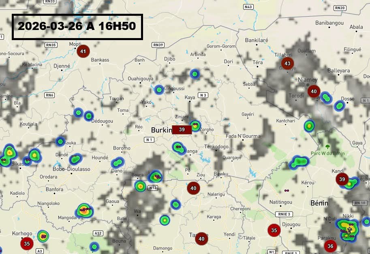The width and height of the screenshot is (370, 254).
Task: Click the RN39 road shield
Action: click(158, 45)
